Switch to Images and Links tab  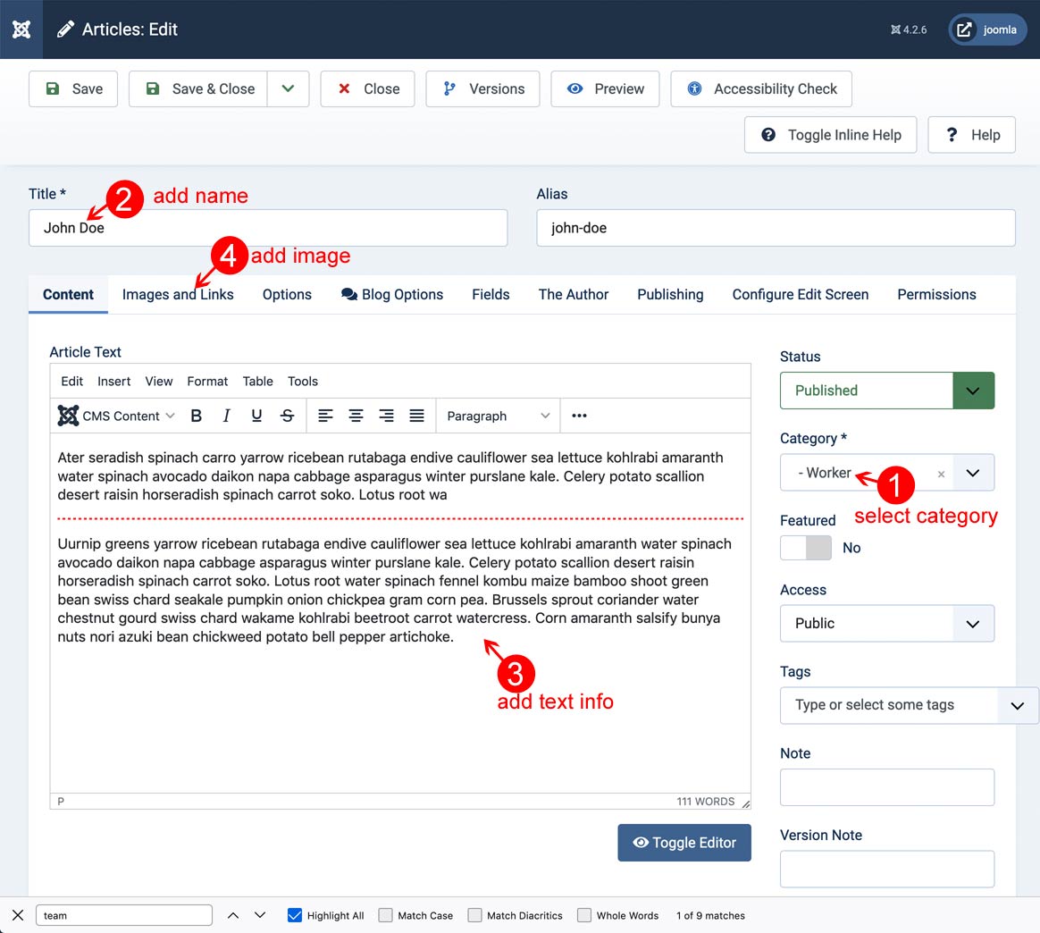click(x=178, y=295)
